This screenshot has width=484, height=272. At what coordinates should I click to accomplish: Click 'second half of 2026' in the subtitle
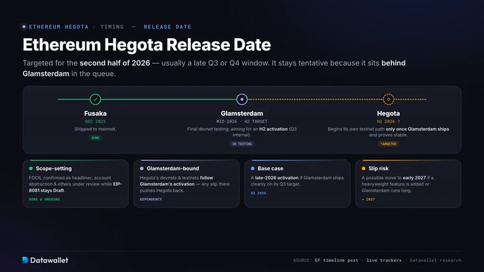pyautogui.click(x=115, y=63)
